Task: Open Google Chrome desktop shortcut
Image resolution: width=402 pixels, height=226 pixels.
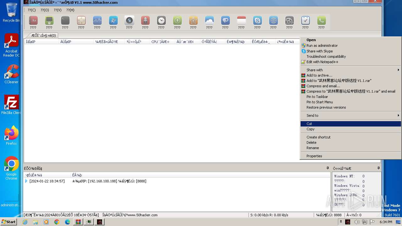Action: pos(11,168)
